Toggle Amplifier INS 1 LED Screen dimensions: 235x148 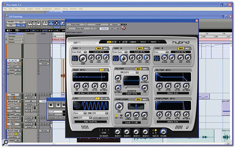pos(117,116)
